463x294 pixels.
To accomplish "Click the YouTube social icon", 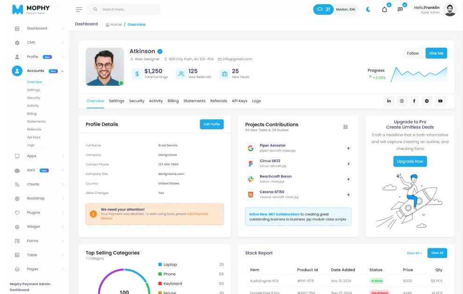I will tap(440, 101).
